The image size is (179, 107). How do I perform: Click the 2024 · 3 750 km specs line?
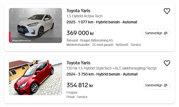(x=102, y=74)
